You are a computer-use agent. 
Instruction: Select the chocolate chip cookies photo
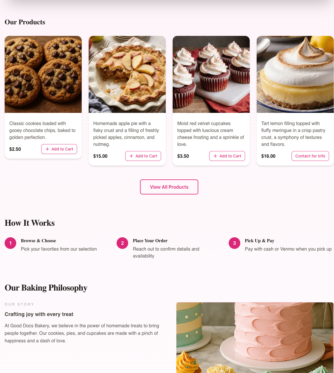point(43,74)
